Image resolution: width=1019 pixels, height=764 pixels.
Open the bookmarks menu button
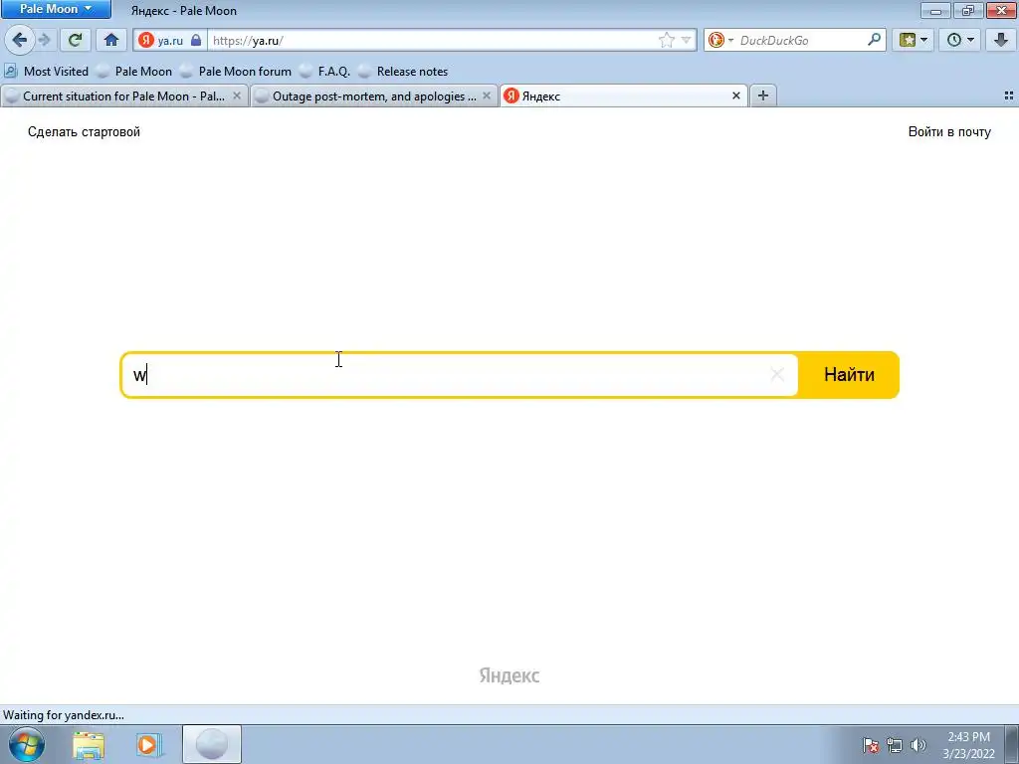point(913,40)
